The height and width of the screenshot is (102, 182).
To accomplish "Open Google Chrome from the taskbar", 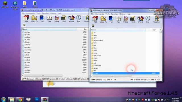I will [x=20, y=99].
